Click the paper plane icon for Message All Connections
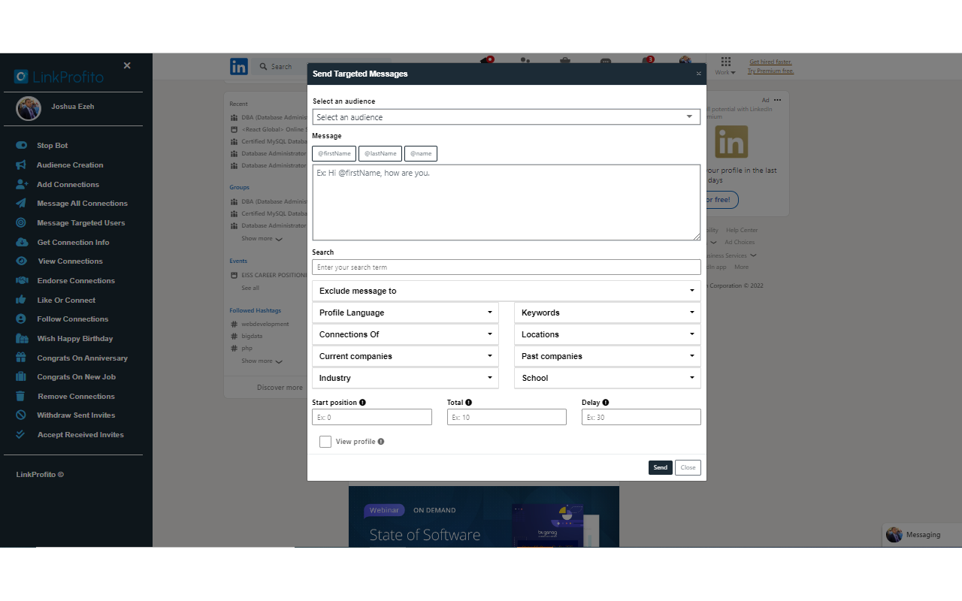This screenshot has width=962, height=601. tap(21, 203)
